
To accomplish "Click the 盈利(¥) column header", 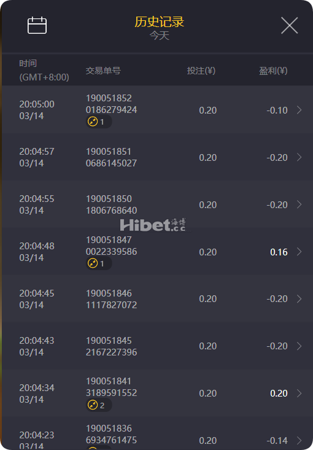I will point(273,71).
